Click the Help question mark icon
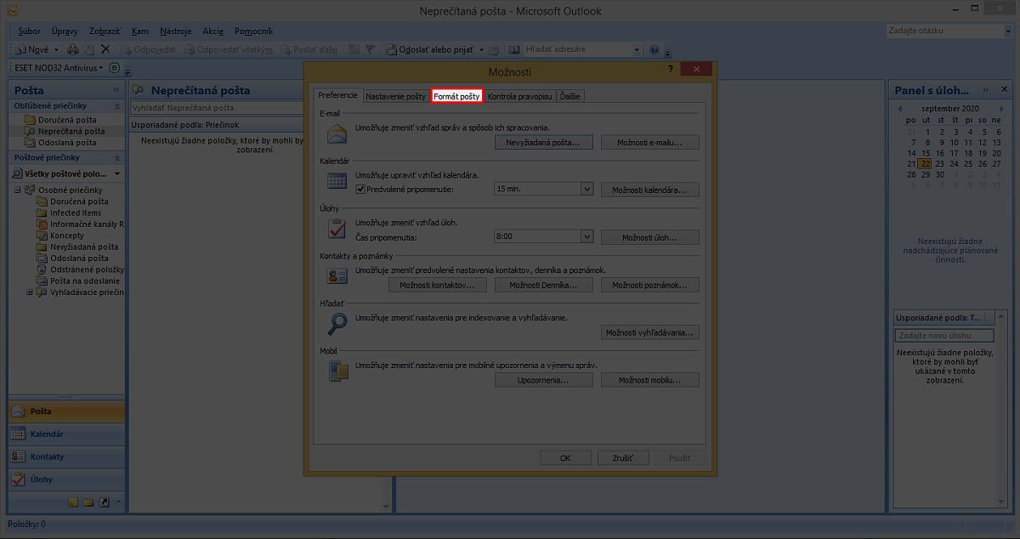The image size is (1020, 539). pyautogui.click(x=654, y=50)
